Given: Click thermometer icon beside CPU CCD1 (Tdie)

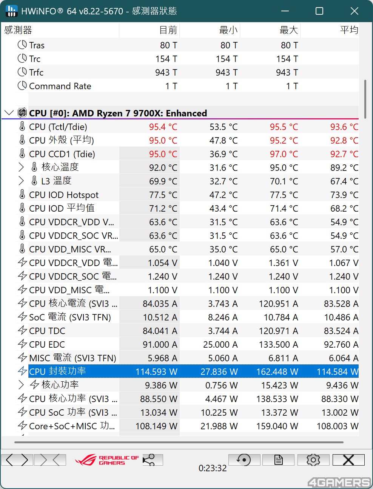Looking at the screenshot, I should (x=22, y=153).
